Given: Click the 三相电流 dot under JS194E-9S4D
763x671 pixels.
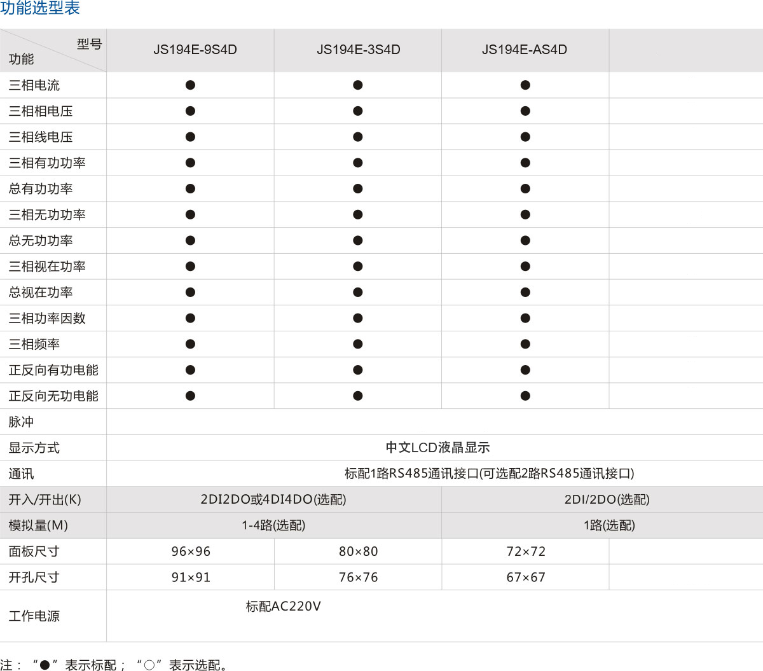Looking at the screenshot, I should [190, 85].
